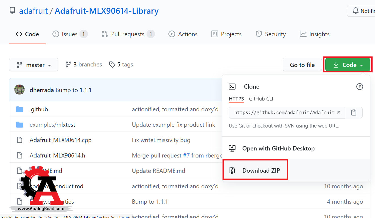Click the Pull requests count badge 1
The height and width of the screenshot is (218, 375).
point(151,34)
